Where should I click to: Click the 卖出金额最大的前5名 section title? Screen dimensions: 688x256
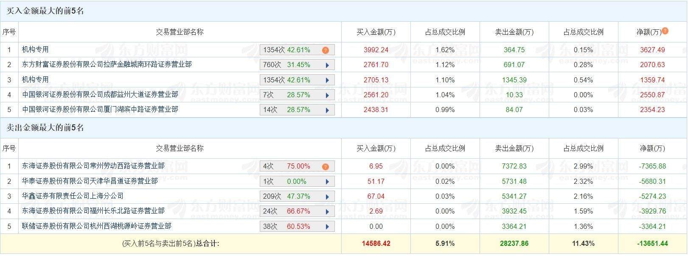(45, 128)
